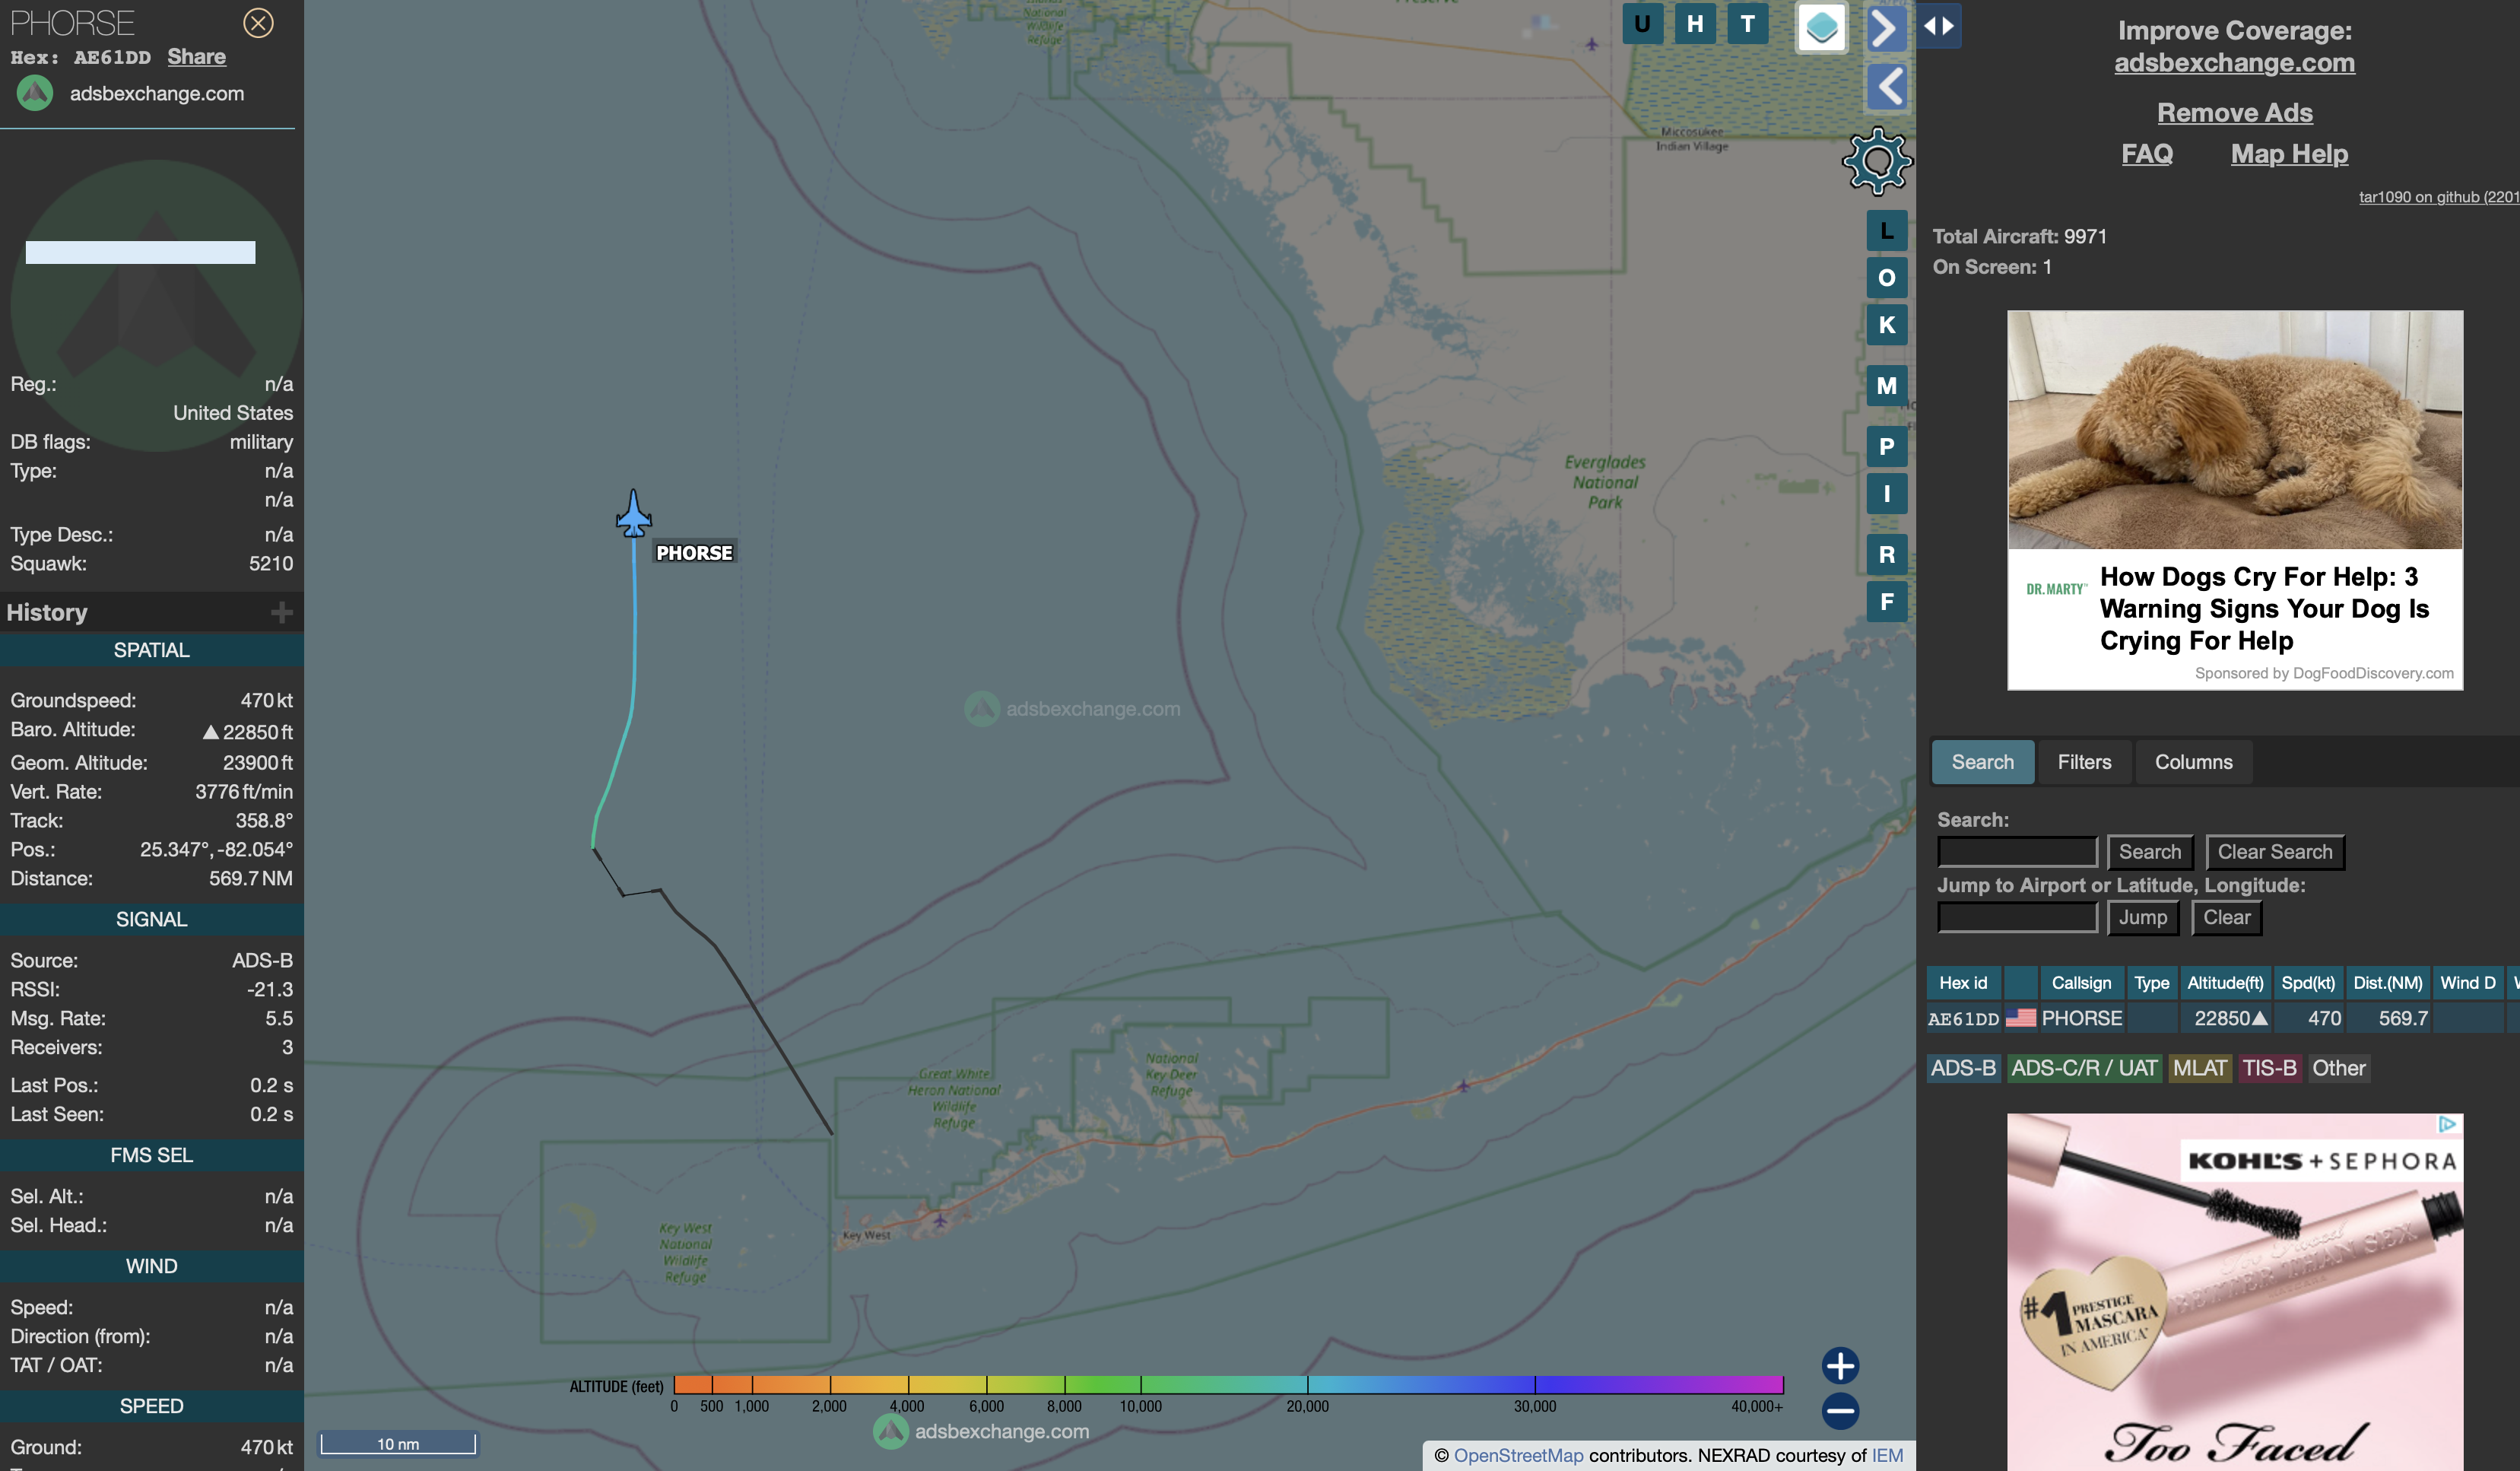Switch to the Columns tab

coord(2193,762)
